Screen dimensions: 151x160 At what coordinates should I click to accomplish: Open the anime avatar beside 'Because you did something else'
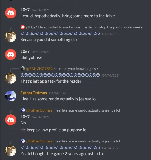click(x=11, y=37)
